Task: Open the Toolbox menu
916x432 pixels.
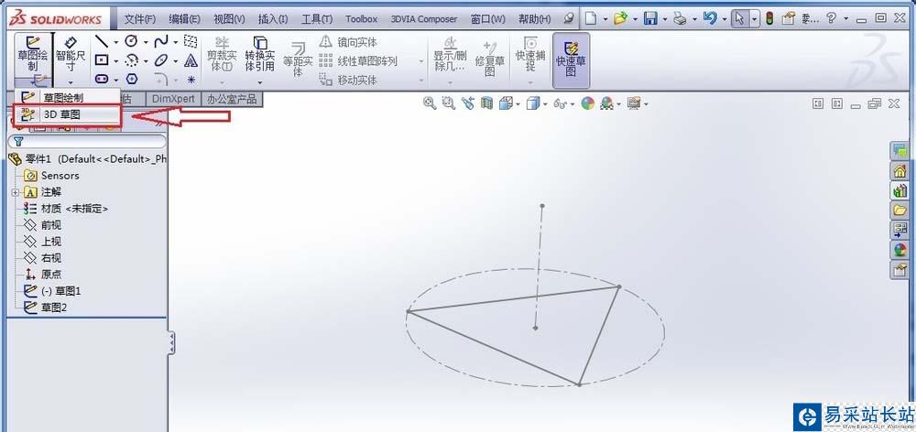Action: click(362, 18)
